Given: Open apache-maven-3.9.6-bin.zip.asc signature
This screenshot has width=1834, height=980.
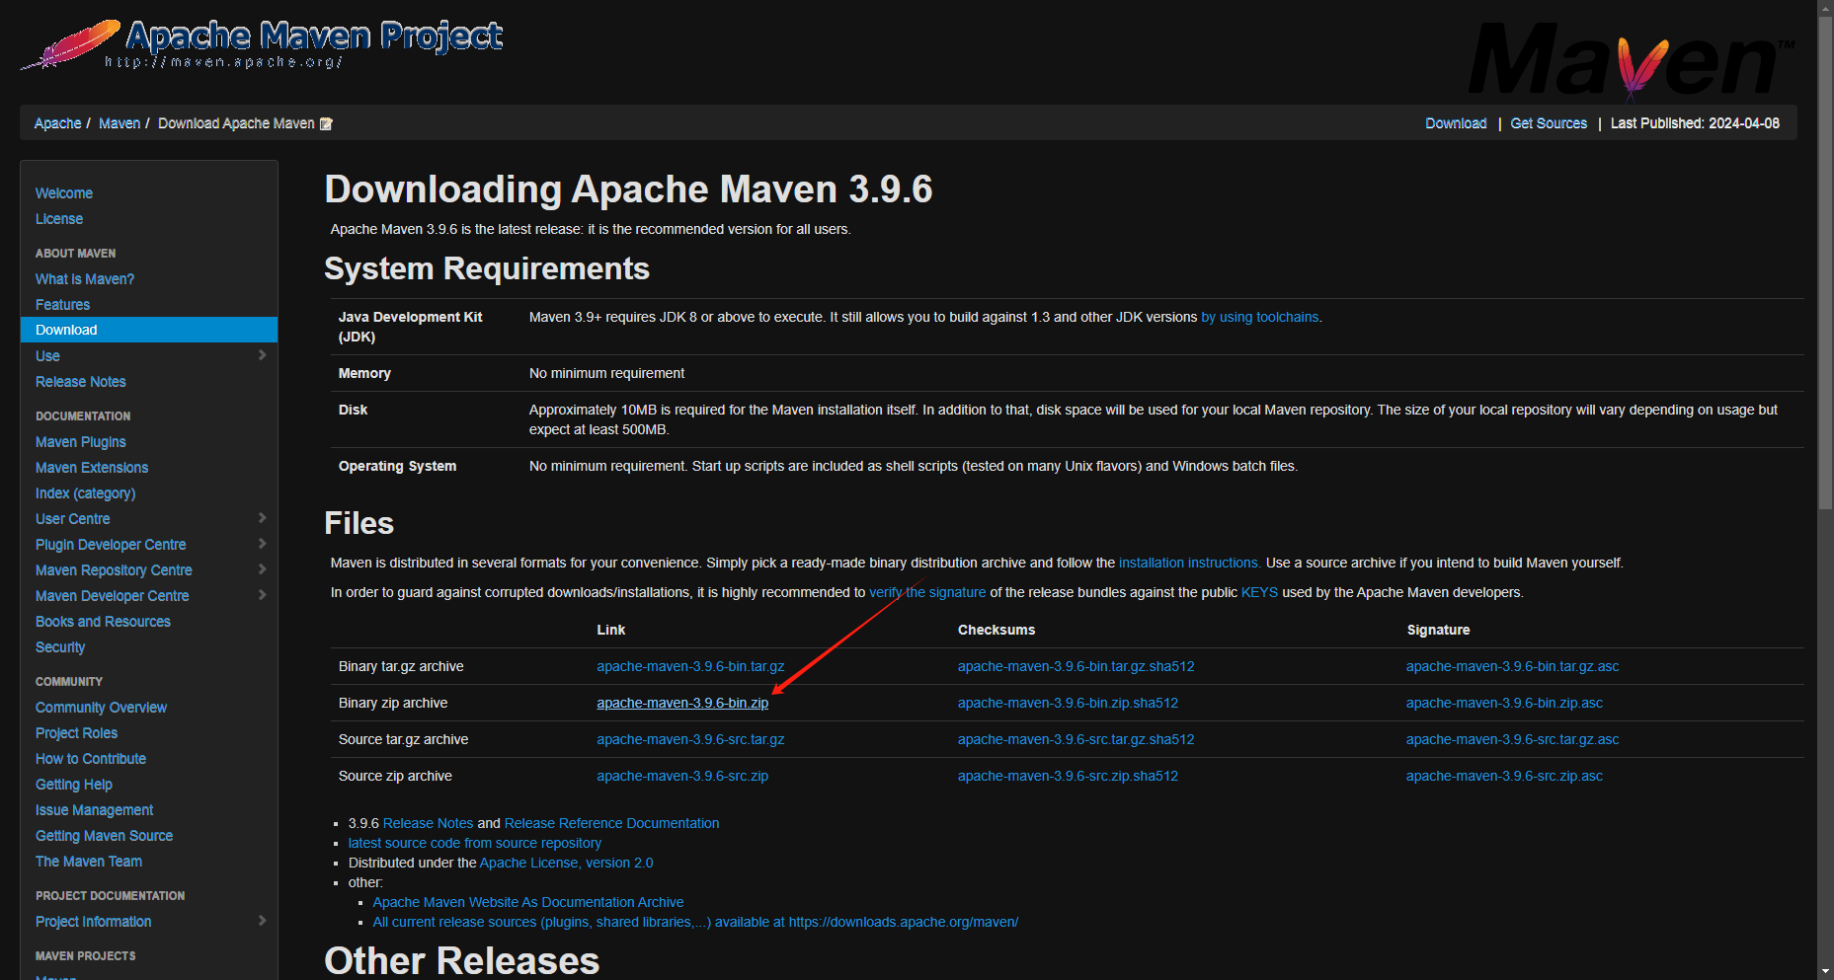Looking at the screenshot, I should point(1504,703).
